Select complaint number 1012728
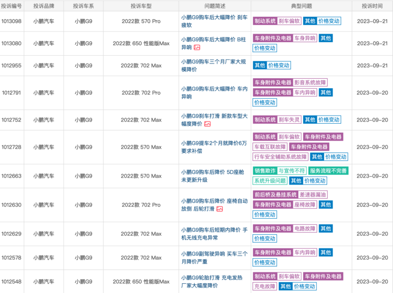The width and height of the screenshot is (393, 293). [11, 147]
